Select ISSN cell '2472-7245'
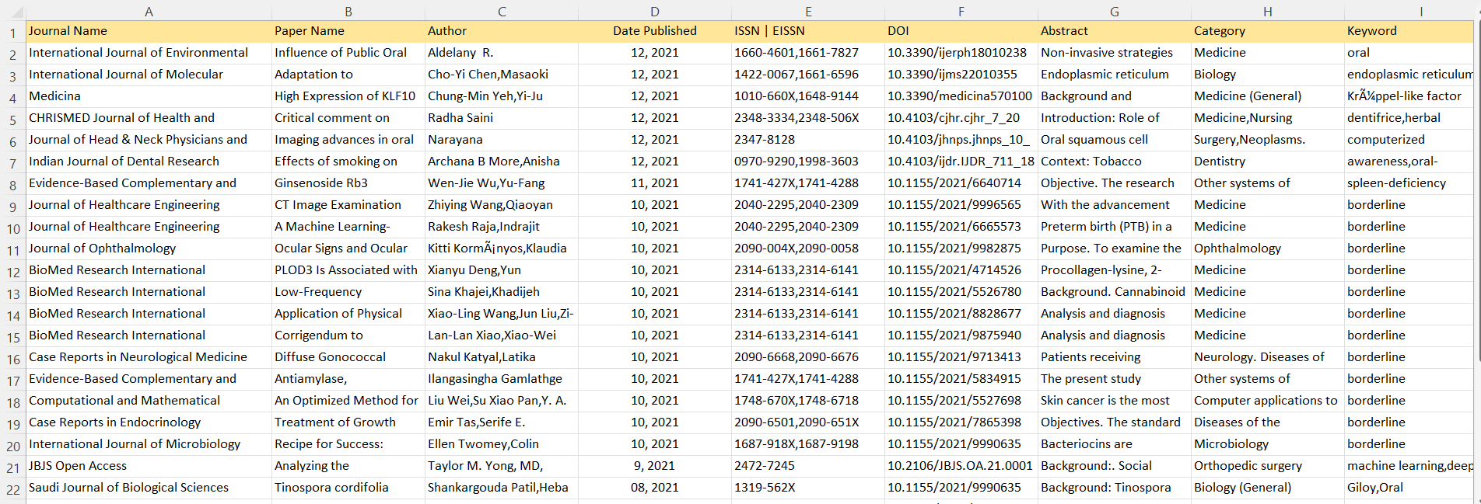1481x504 pixels. point(808,466)
